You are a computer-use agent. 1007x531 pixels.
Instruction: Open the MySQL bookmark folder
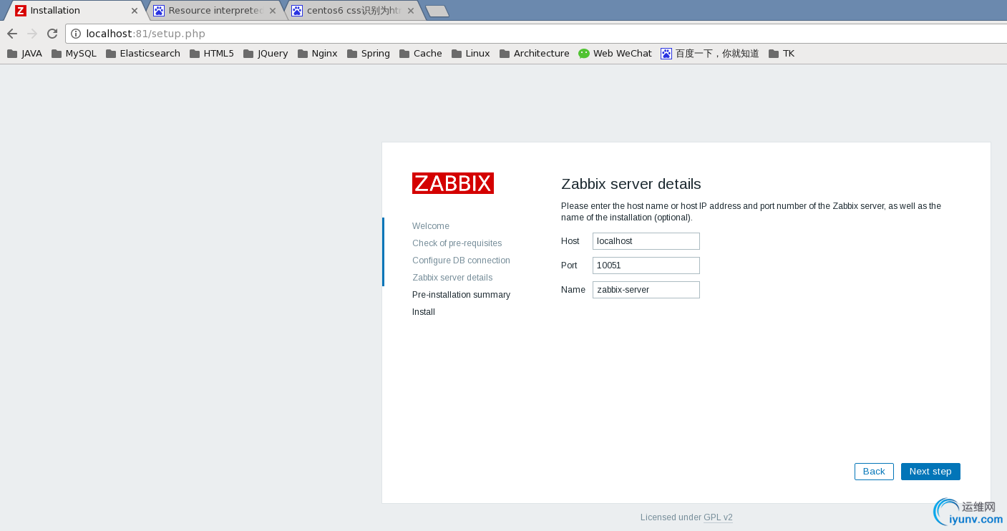coord(74,54)
